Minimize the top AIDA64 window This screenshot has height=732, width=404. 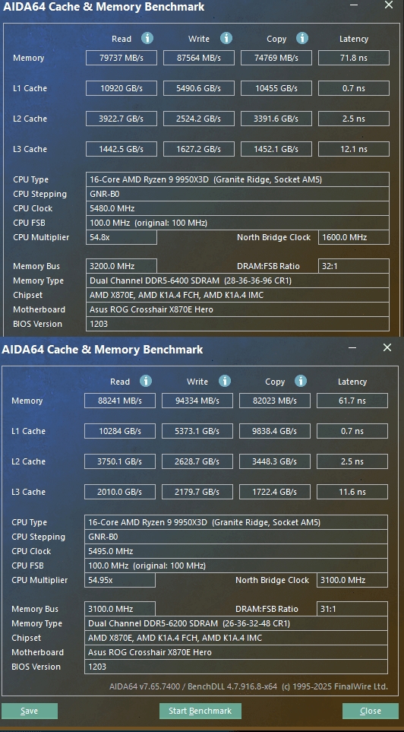[355, 6]
